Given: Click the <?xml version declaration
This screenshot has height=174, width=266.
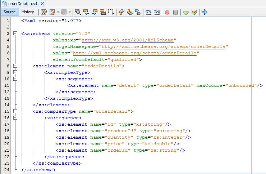Looking at the screenshot, I should coord(51,21).
